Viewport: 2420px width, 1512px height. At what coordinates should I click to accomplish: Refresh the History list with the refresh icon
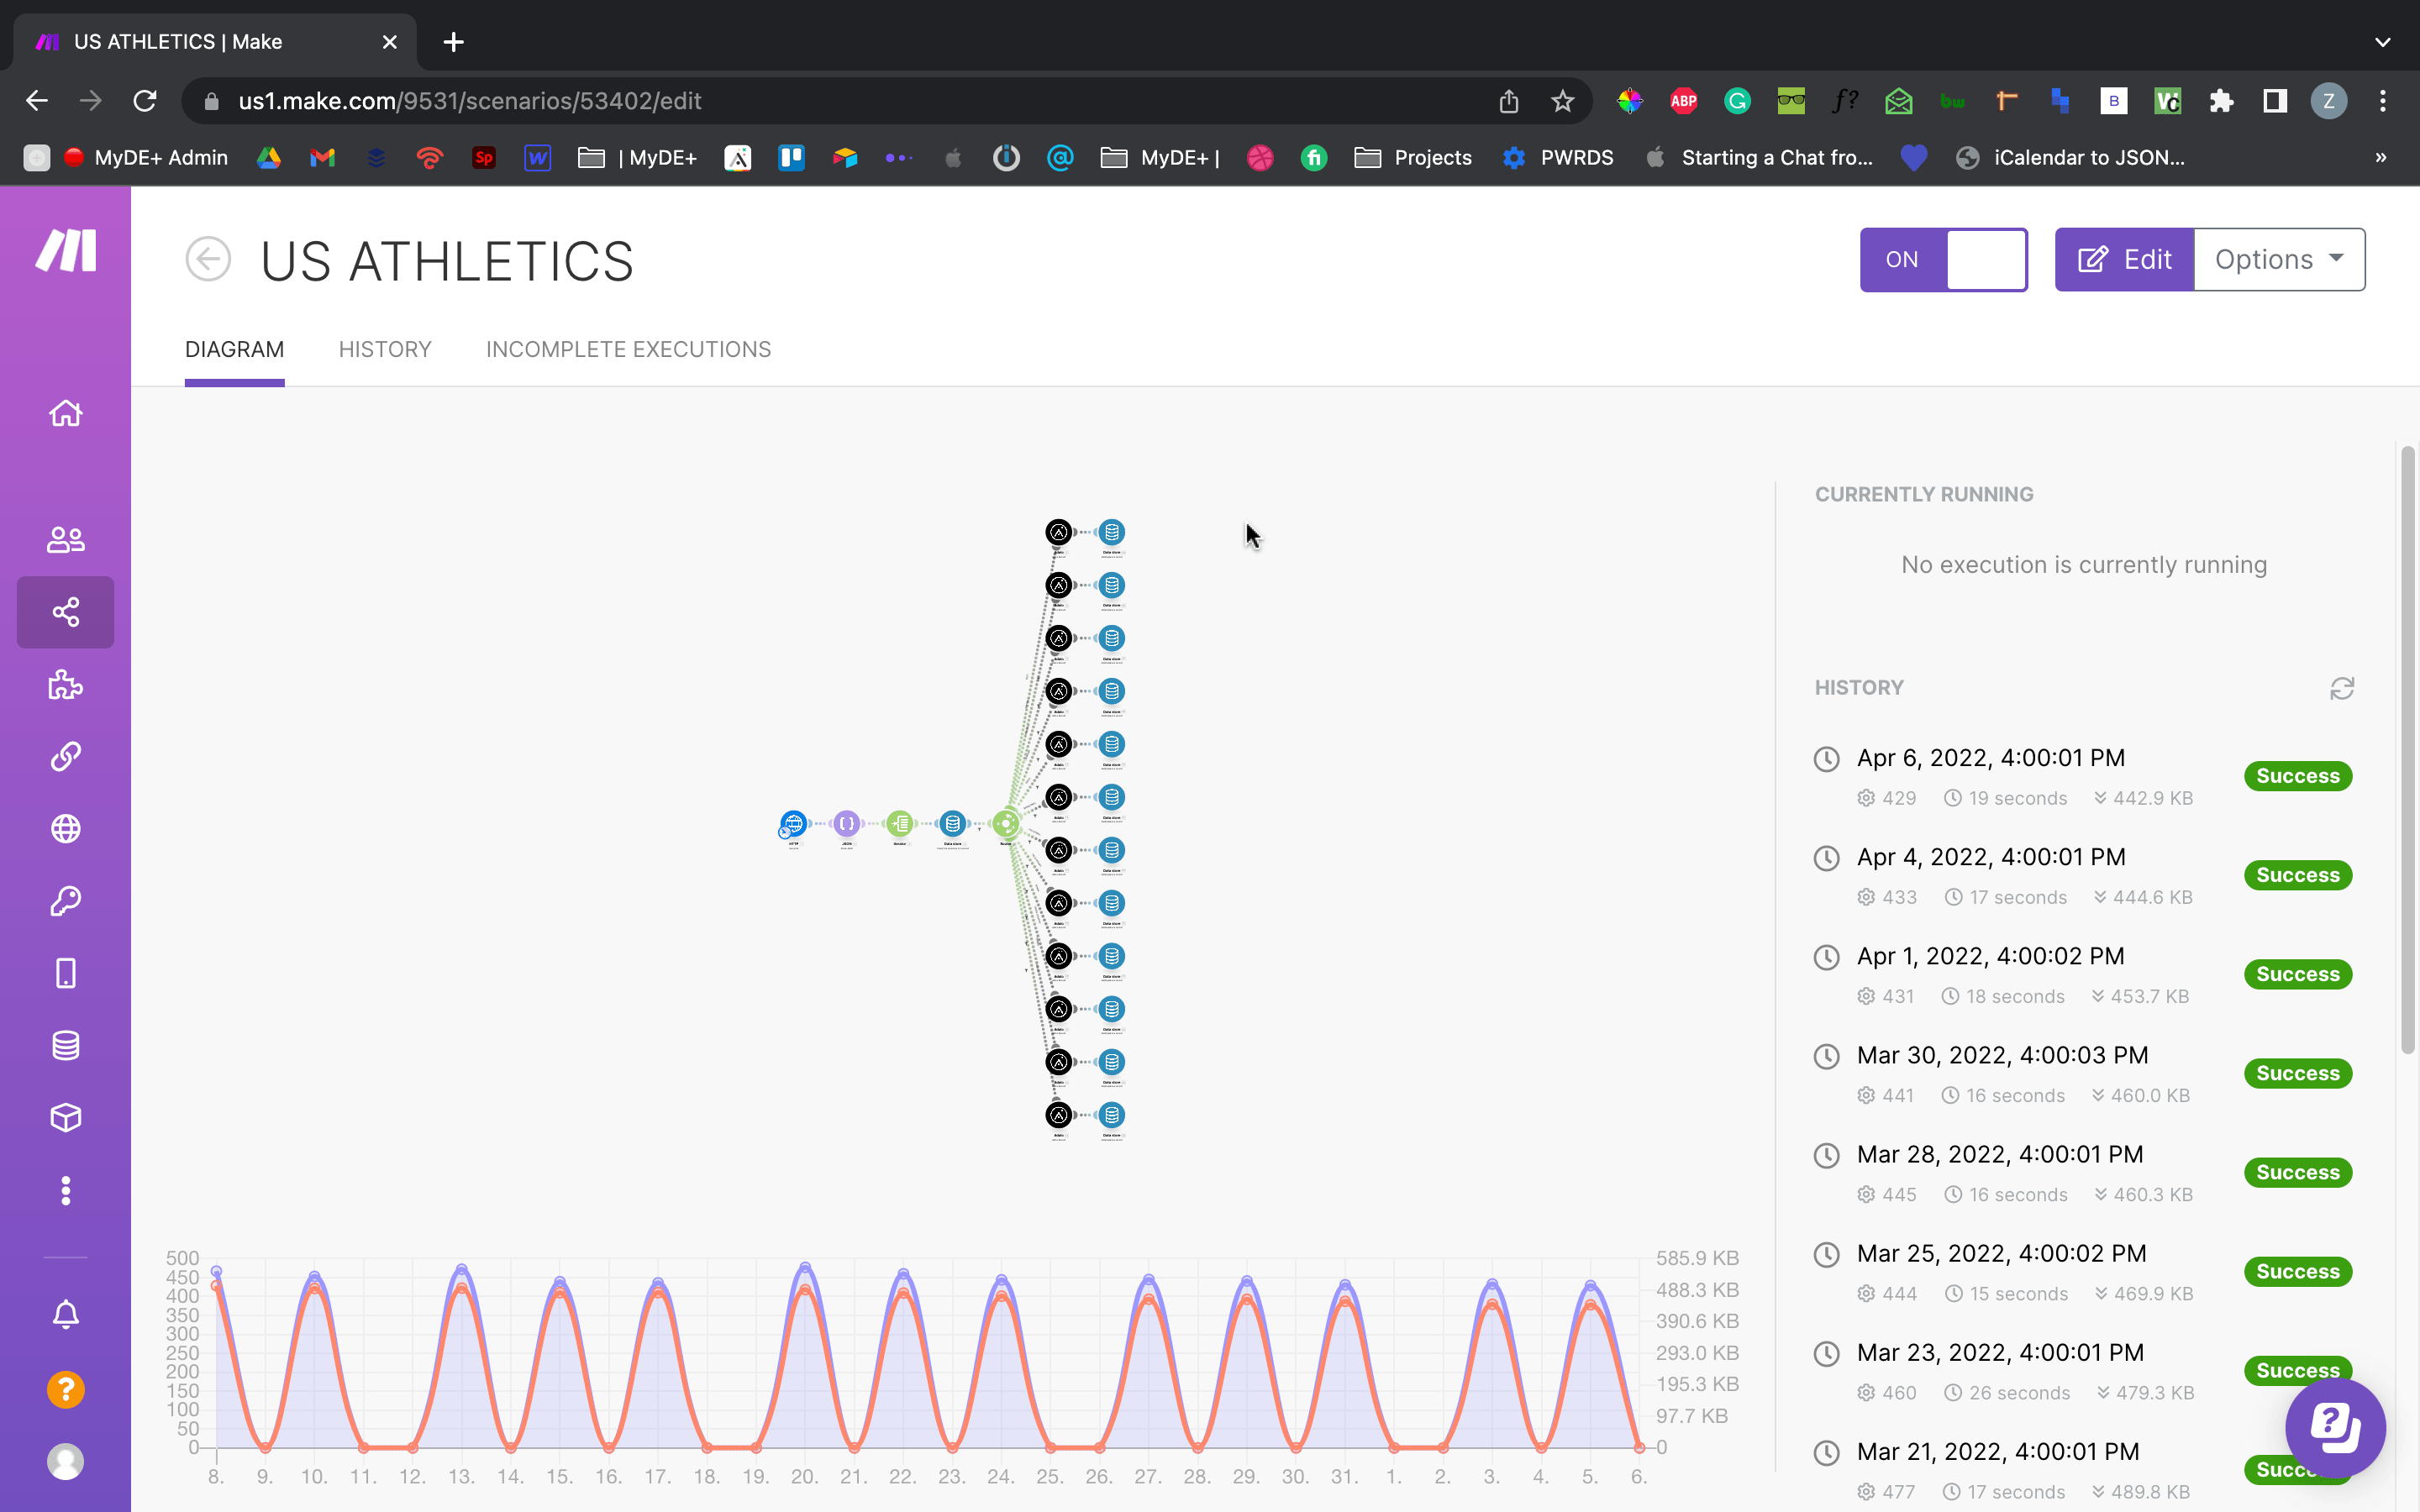2341,688
